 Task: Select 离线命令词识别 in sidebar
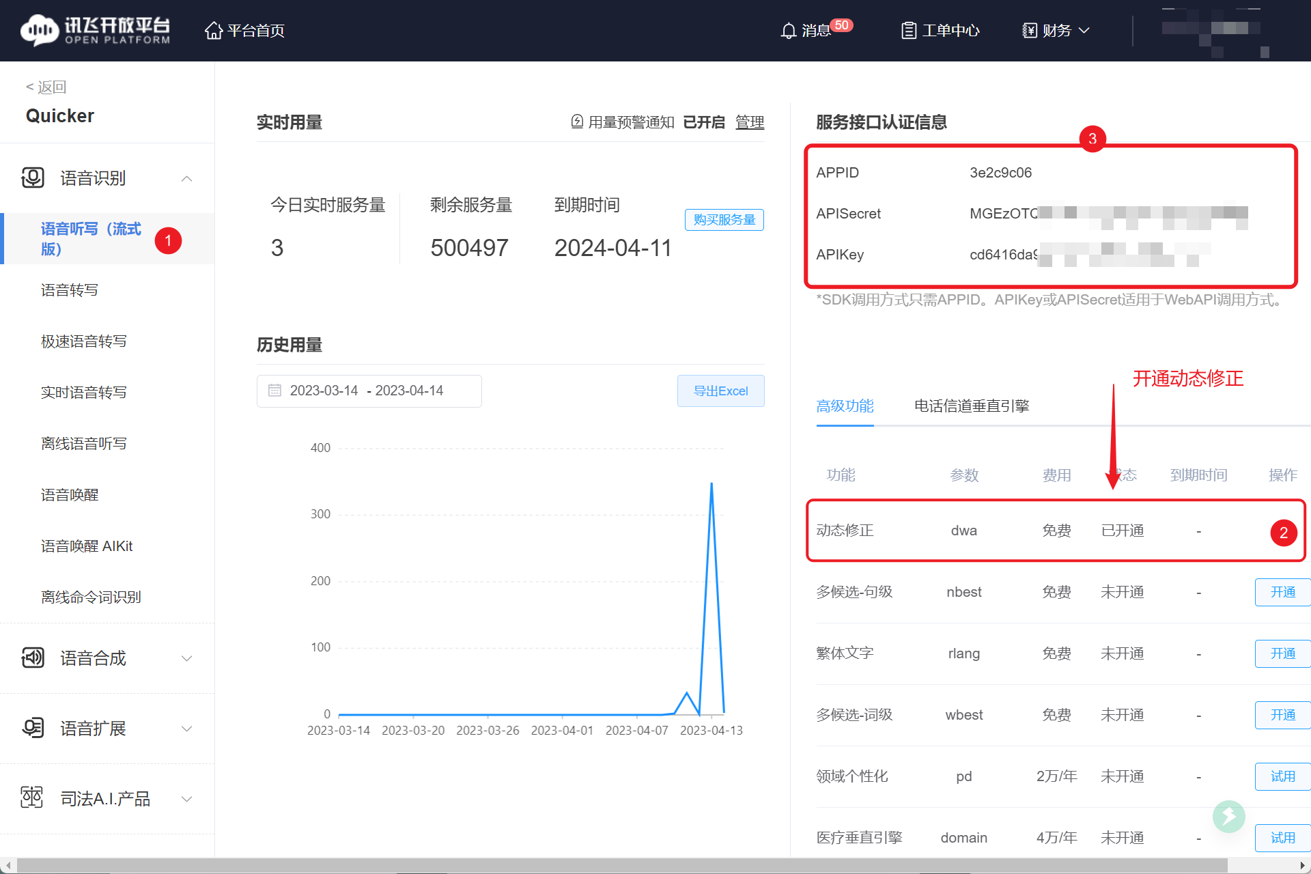91,597
